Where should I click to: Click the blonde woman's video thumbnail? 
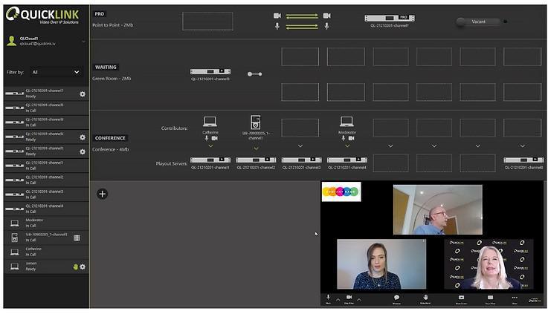pos(489,264)
